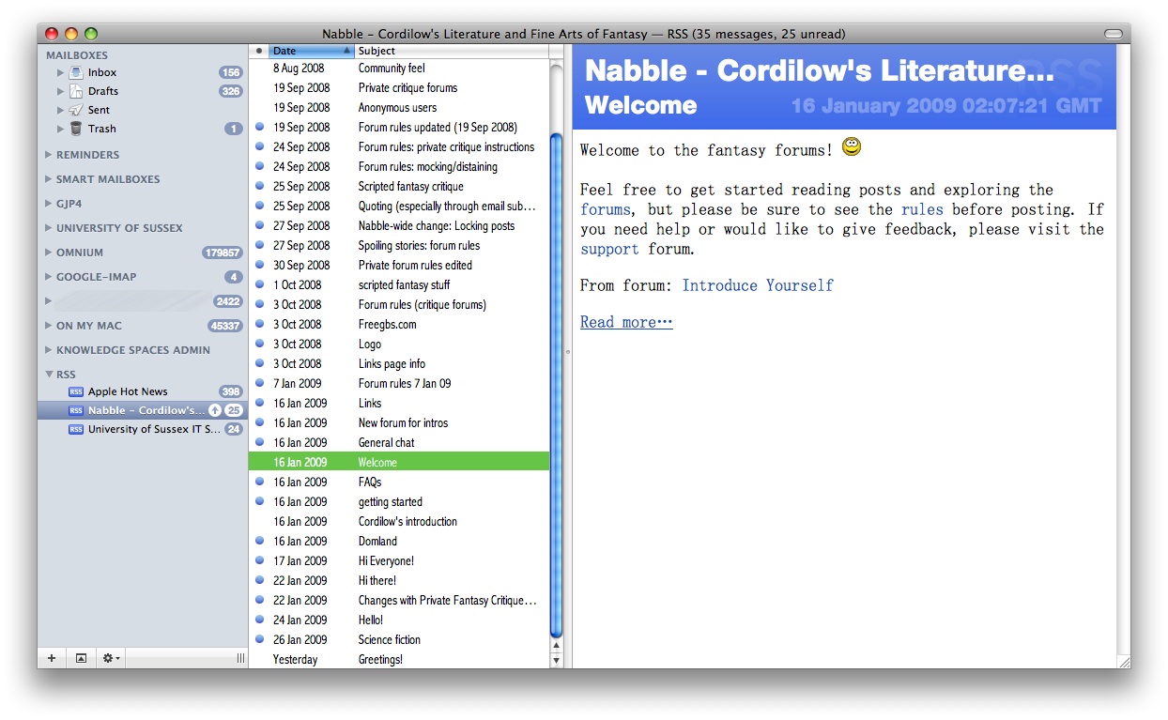The image size is (1168, 720).
Task: Show the mail activity panel button
Action: (x=81, y=658)
